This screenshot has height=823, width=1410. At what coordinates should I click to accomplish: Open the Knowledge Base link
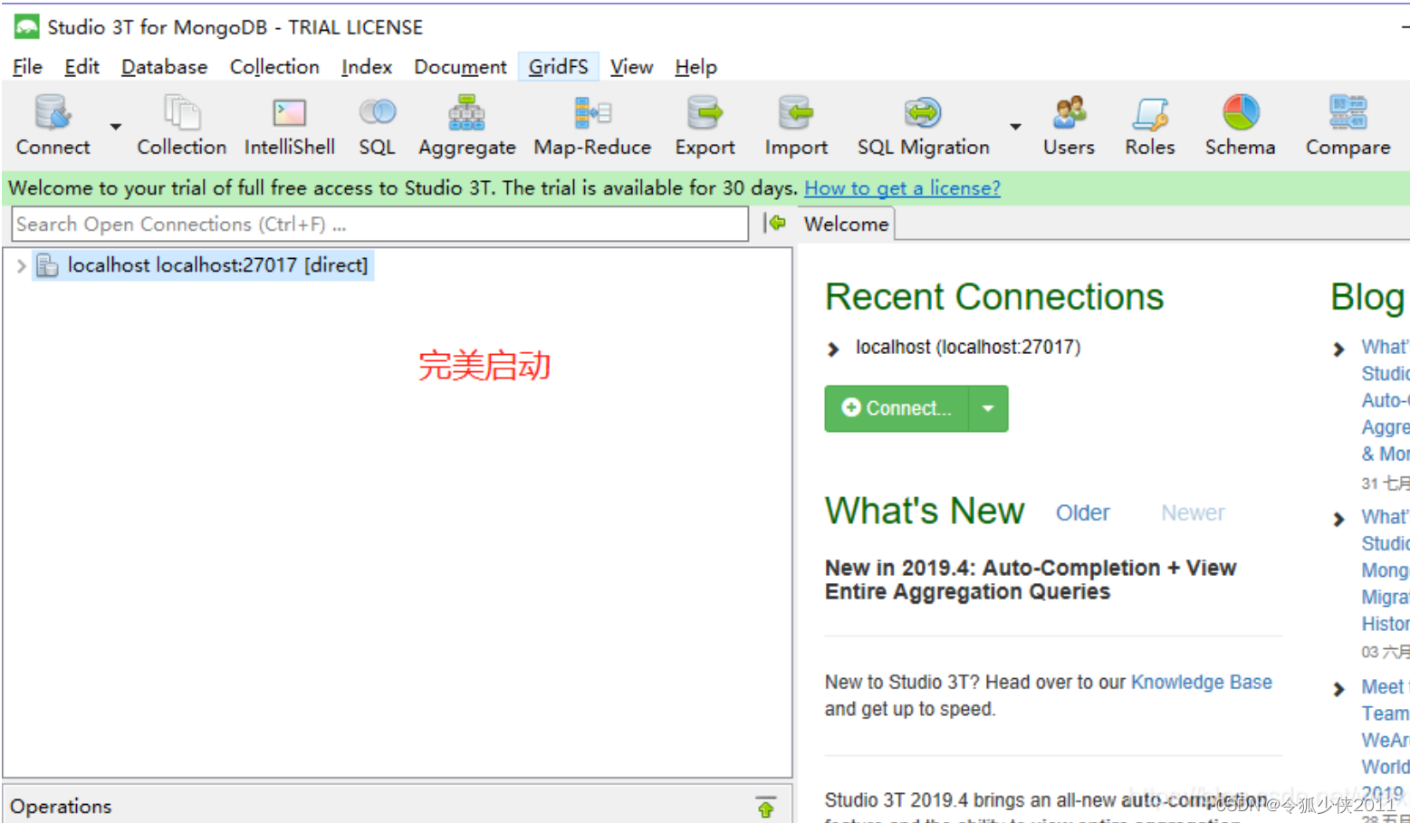click(x=1201, y=682)
